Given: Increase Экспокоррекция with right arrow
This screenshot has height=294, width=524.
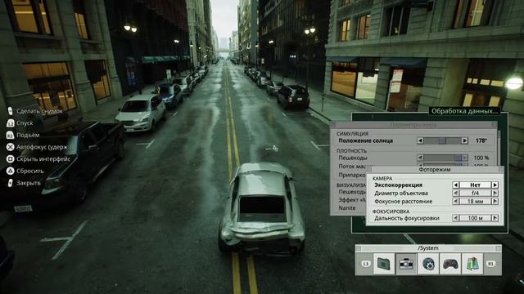Looking at the screenshot, I should pos(495,185).
